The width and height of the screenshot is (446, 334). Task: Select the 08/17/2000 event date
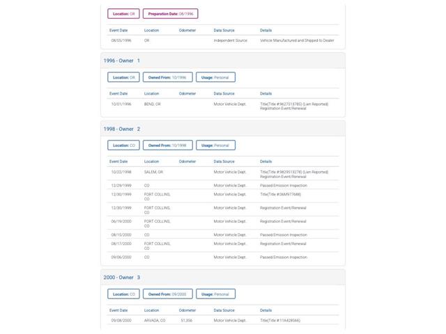pyautogui.click(x=121, y=244)
